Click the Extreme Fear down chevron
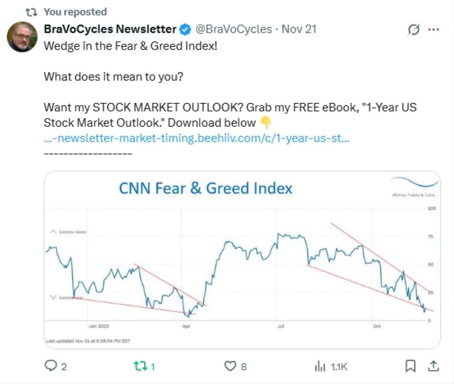Image resolution: width=454 pixels, height=384 pixels. click(x=52, y=297)
